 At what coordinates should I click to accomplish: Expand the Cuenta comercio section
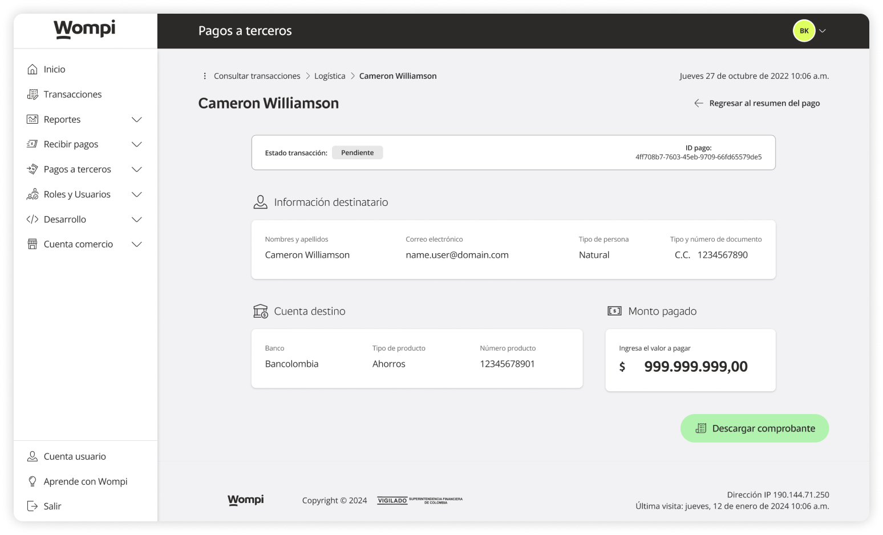(x=137, y=244)
